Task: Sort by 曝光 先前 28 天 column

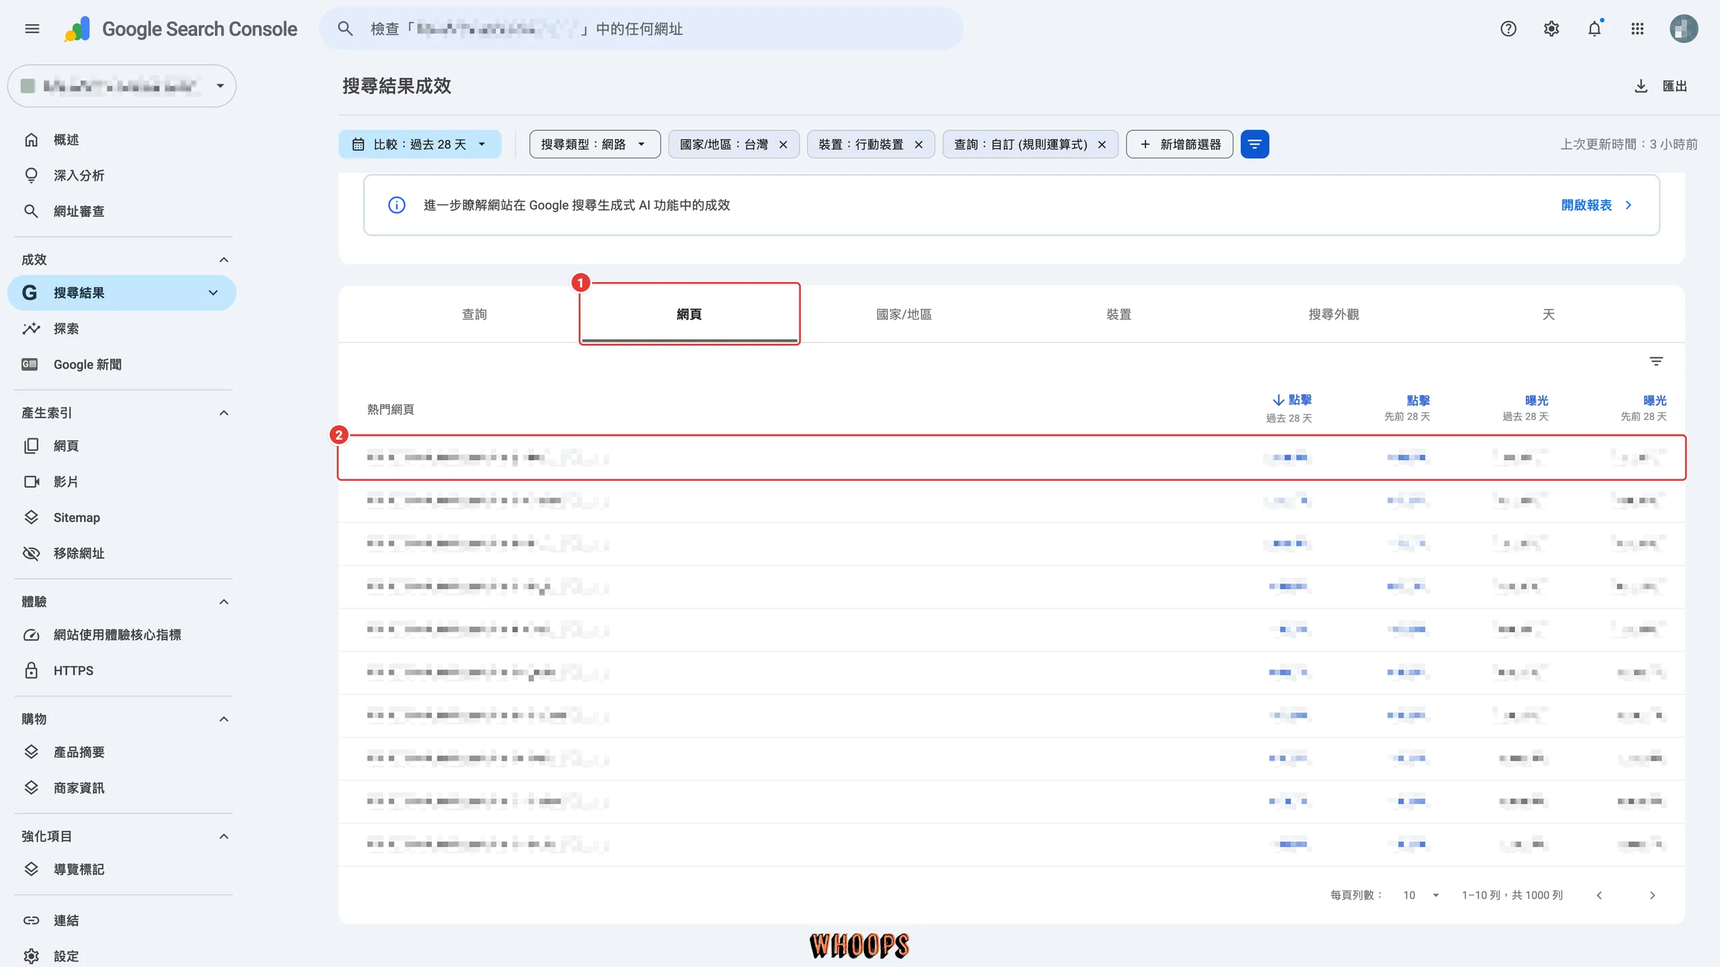Action: click(1643, 408)
